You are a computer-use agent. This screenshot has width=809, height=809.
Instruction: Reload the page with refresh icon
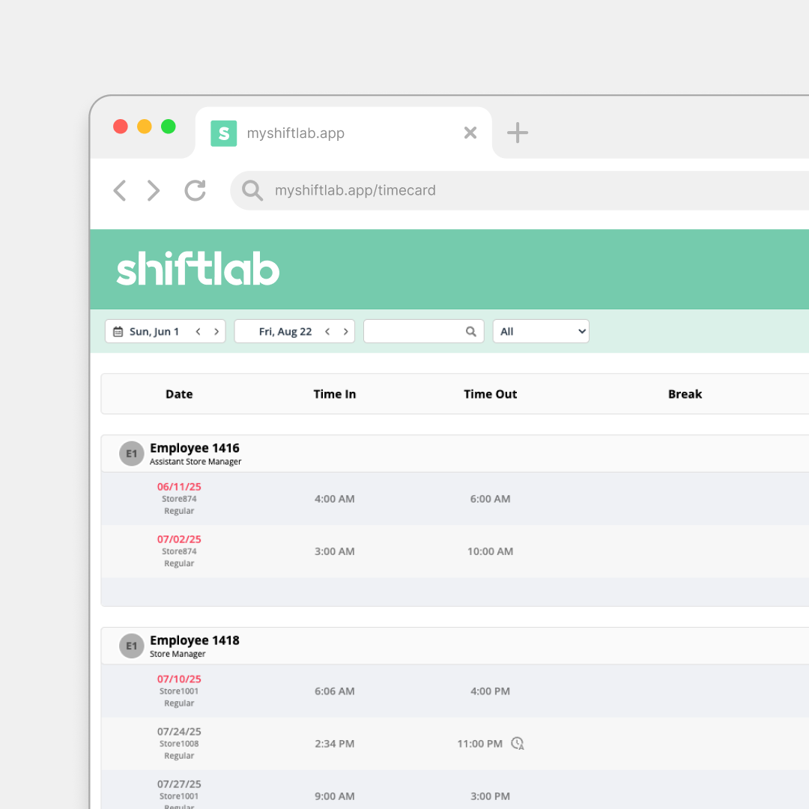(x=196, y=191)
